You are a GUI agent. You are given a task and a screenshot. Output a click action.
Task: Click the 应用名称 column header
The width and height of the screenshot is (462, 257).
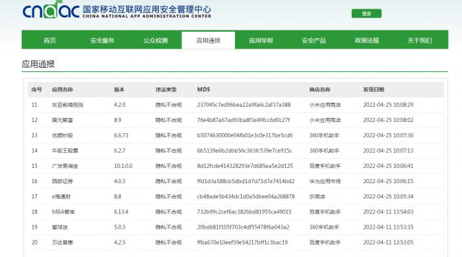tap(62, 90)
